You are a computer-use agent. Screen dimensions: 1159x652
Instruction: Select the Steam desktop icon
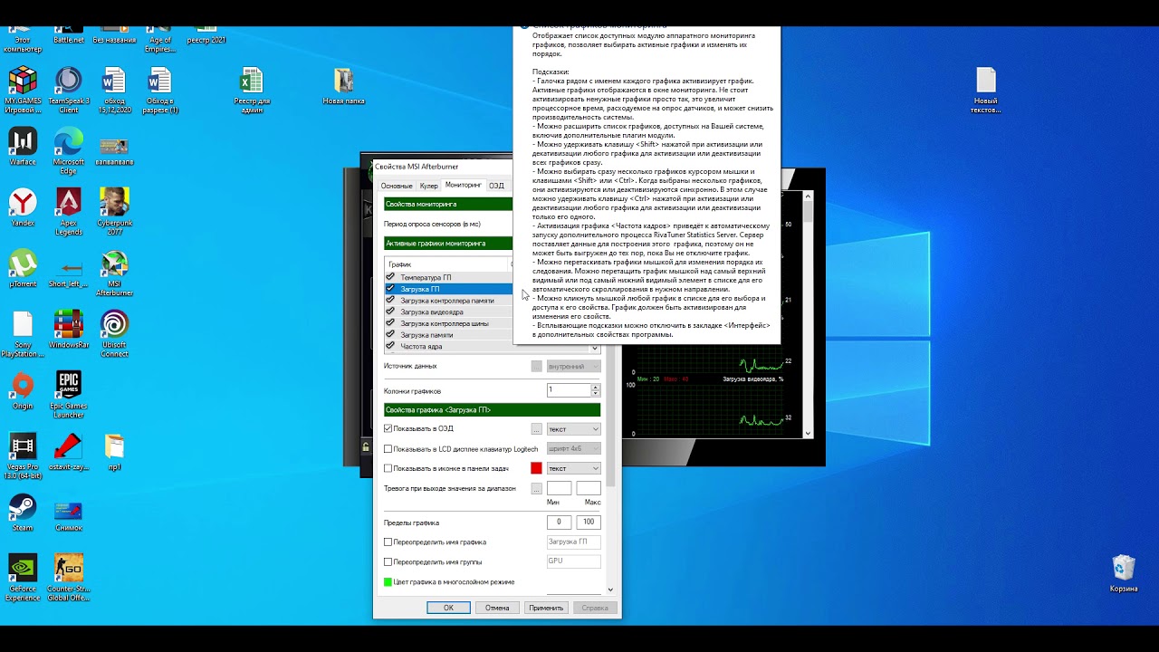[23, 513]
